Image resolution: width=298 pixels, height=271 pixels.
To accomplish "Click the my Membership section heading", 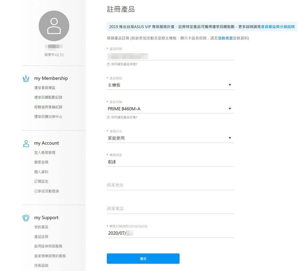I will coord(51,78).
